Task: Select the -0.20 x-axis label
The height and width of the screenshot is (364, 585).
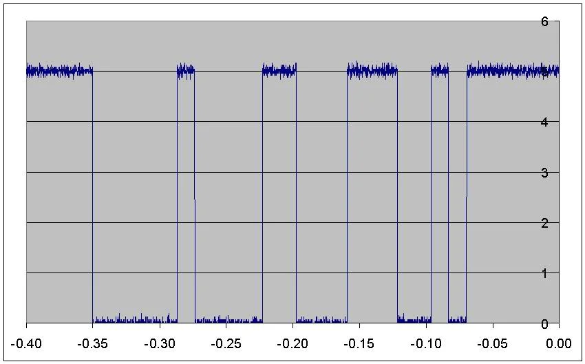Action: [292, 343]
